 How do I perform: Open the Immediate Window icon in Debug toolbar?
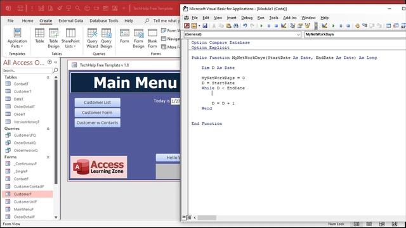(x=396, y=25)
